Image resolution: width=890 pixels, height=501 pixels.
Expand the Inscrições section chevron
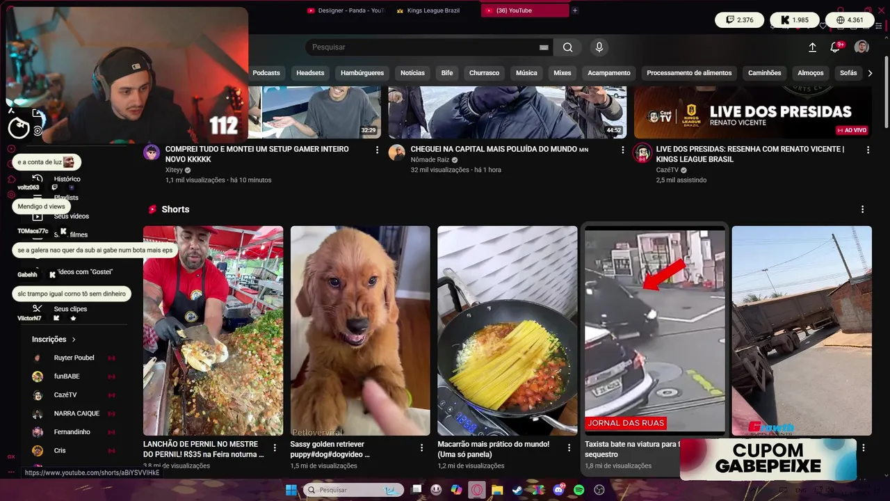74,340
